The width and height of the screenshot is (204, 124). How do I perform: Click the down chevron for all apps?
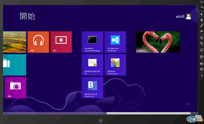click(188, 104)
